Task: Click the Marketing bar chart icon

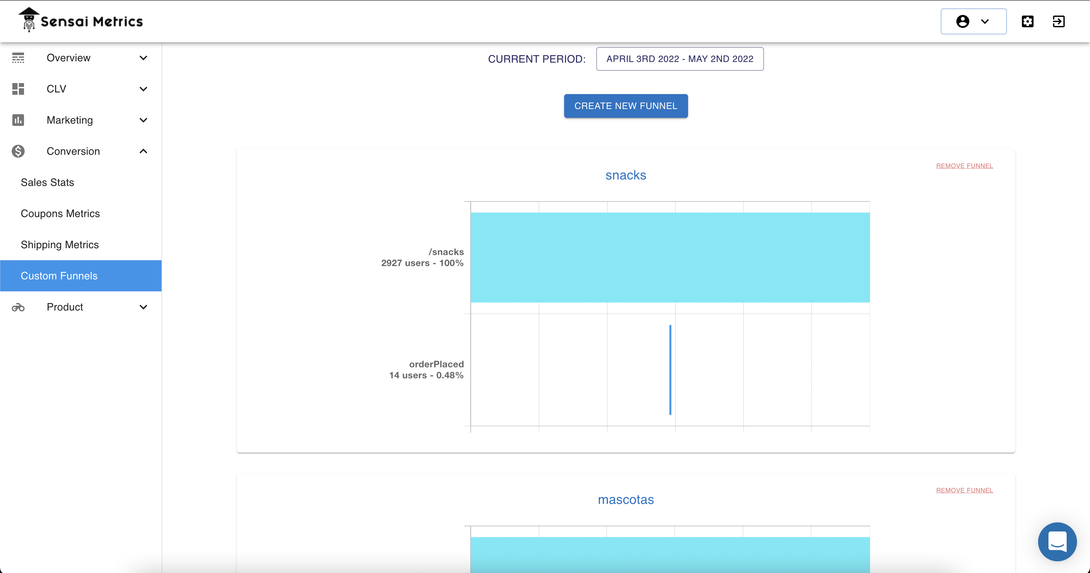Action: [18, 120]
